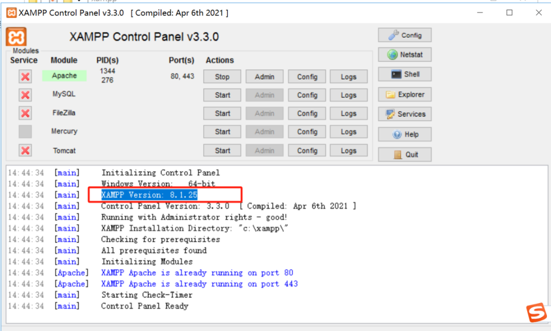View Apache Logs
This screenshot has width=551, height=331.
point(348,77)
